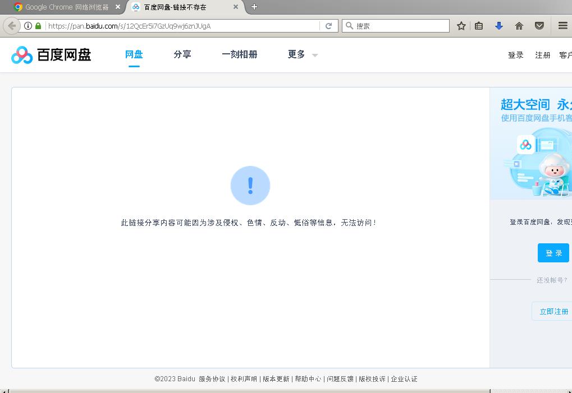Reload the page with the refresh icon

(x=329, y=26)
